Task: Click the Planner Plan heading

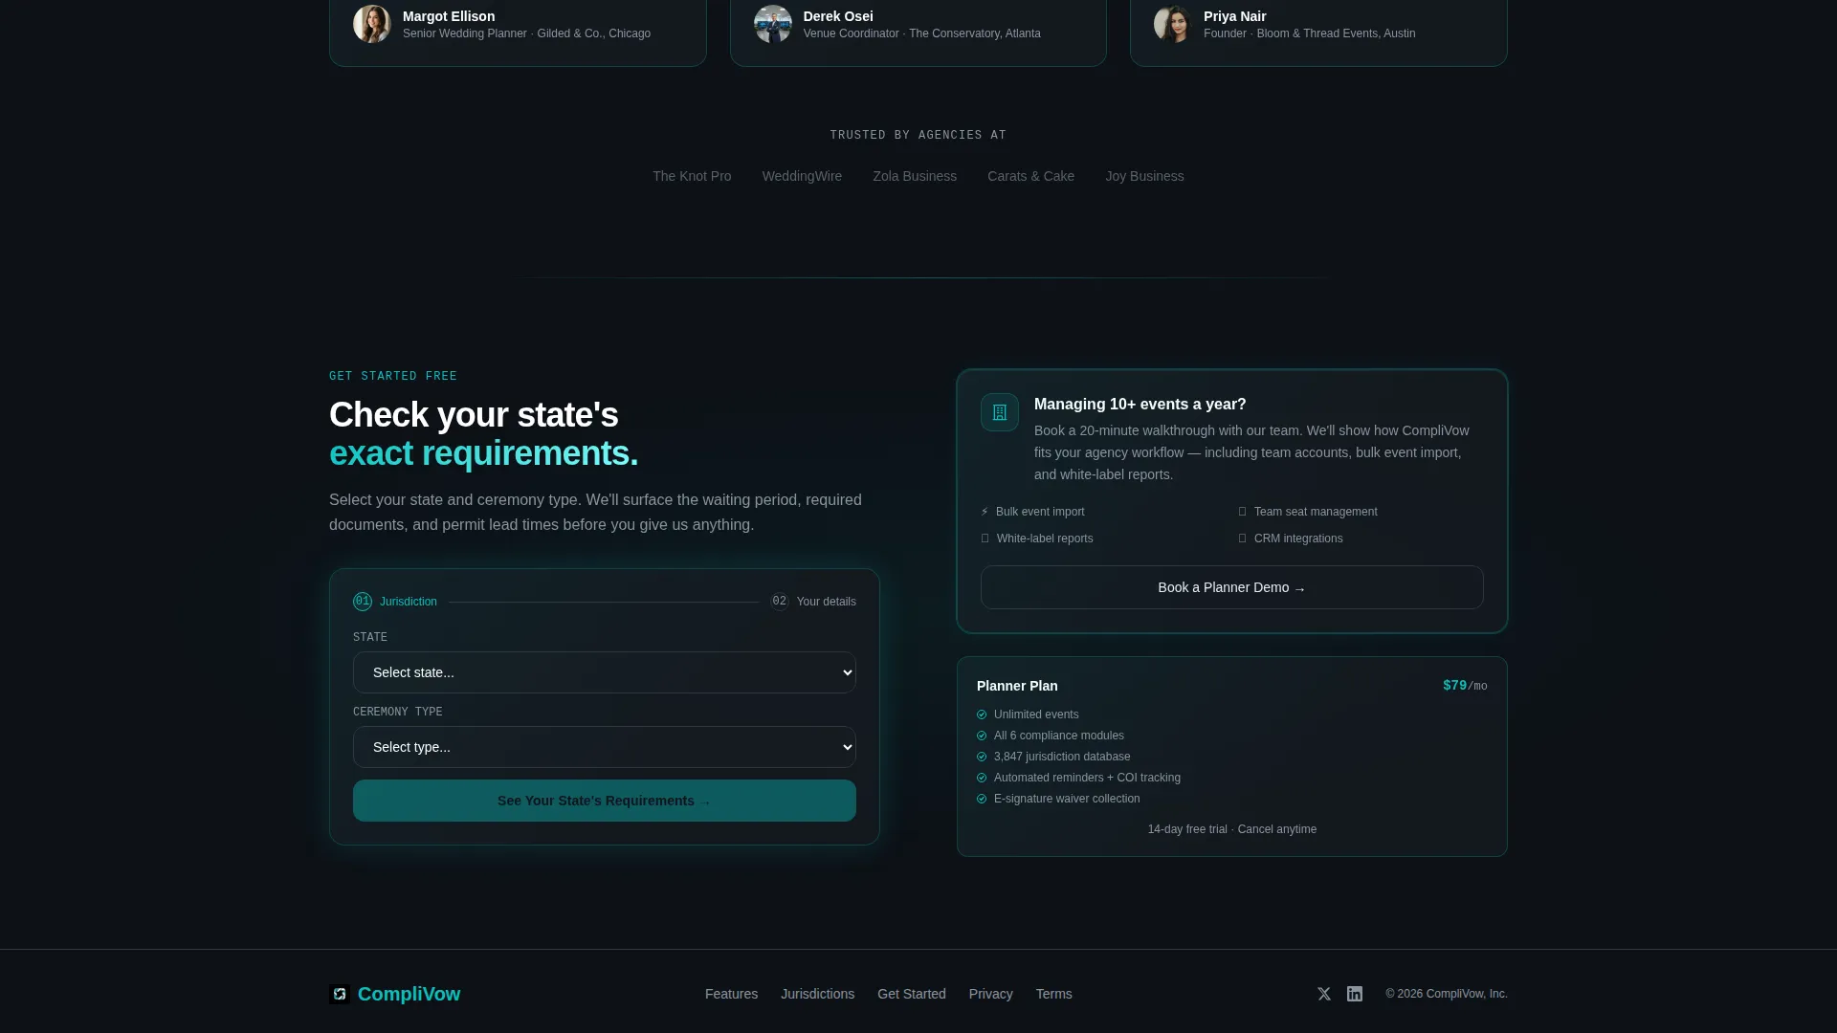Action: 1017,686
